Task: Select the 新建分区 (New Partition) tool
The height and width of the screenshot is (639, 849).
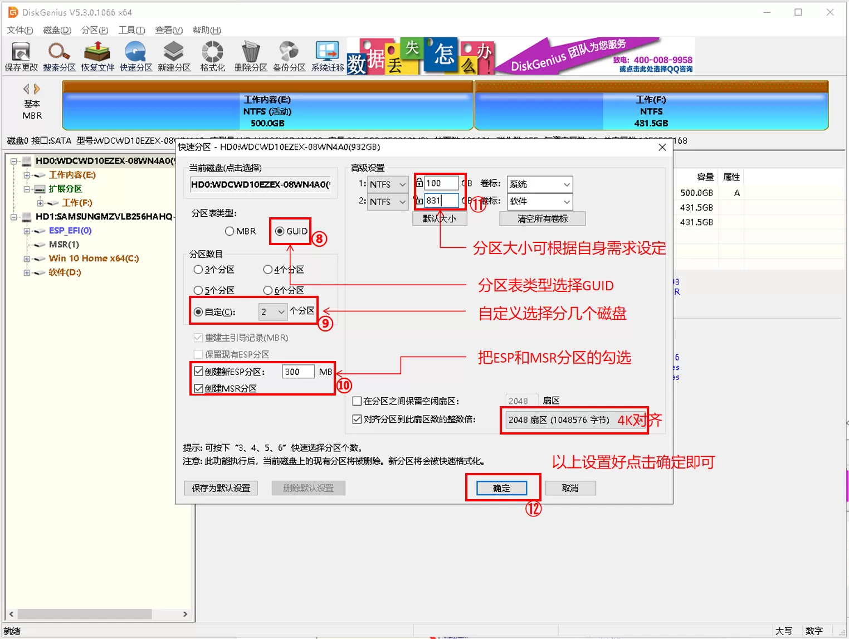Action: point(174,56)
